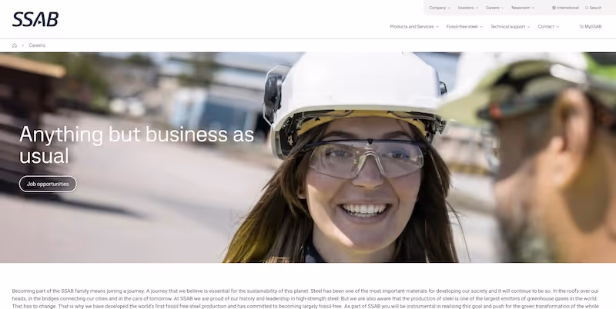The width and height of the screenshot is (616, 309).
Task: Expand the top-bar Careers menu
Action: click(x=494, y=8)
